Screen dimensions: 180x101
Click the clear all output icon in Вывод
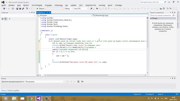coord(78,82)
